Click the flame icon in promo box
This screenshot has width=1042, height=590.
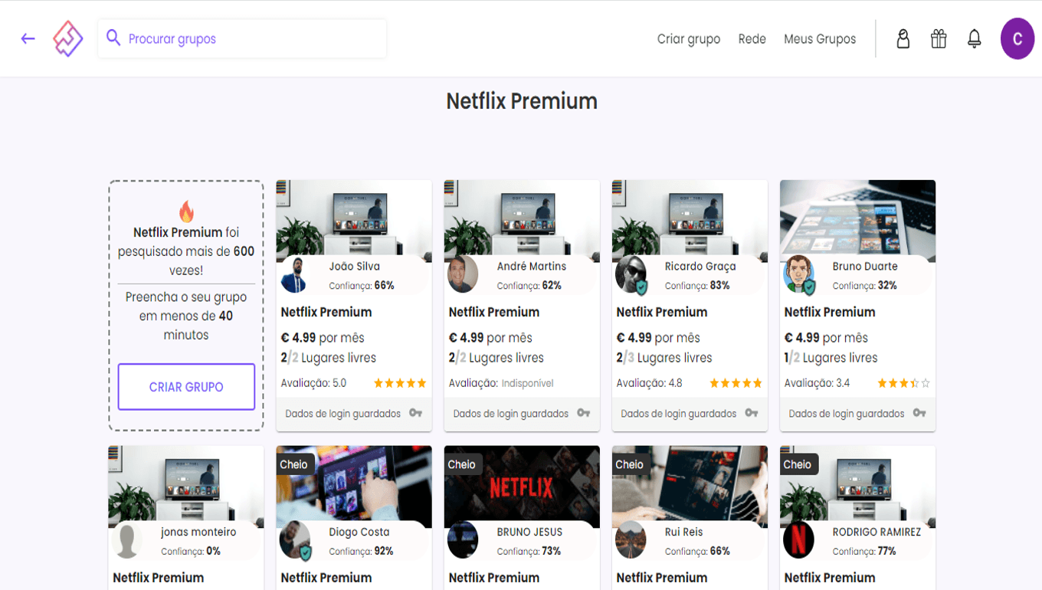[186, 211]
